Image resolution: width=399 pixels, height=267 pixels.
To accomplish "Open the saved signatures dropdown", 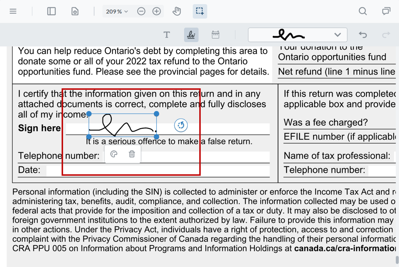I will point(338,35).
